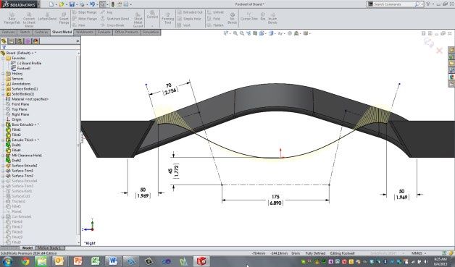This screenshot has width=455, height=267.
Task: Switch to the Motion Study 1 tab
Action: (49, 248)
